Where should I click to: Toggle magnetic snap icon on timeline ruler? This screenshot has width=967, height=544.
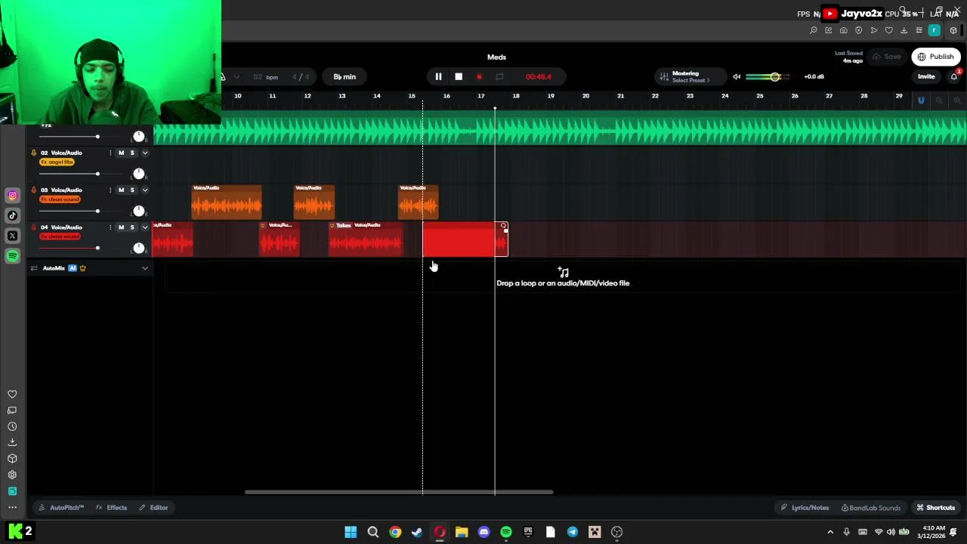(x=921, y=100)
